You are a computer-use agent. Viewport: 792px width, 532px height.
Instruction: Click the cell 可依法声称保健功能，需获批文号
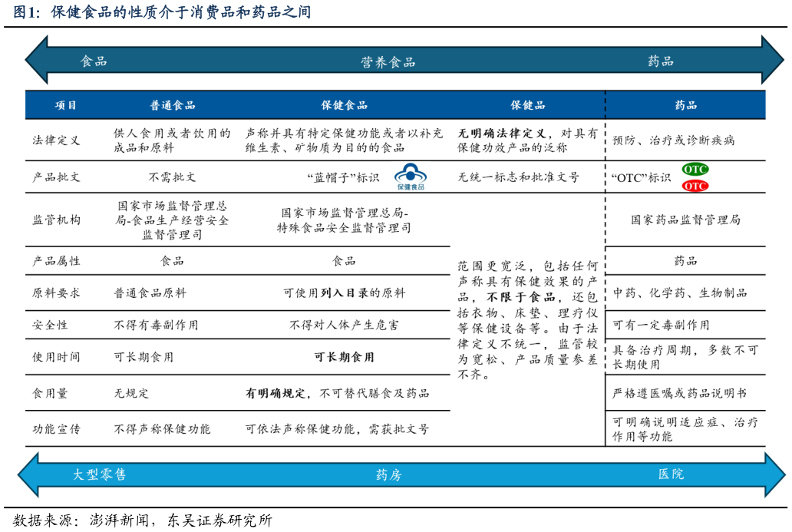tap(338, 429)
